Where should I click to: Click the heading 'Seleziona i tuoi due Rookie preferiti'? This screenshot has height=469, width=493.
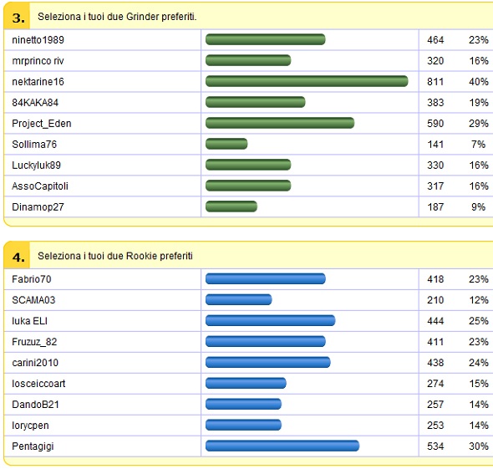tap(115, 256)
